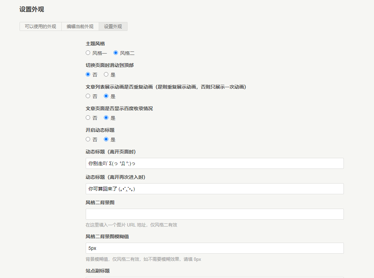Image resolution: width=374 pixels, height=278 pixels.
Task: Enable Baidu indexing display with 是
Action: (106, 117)
